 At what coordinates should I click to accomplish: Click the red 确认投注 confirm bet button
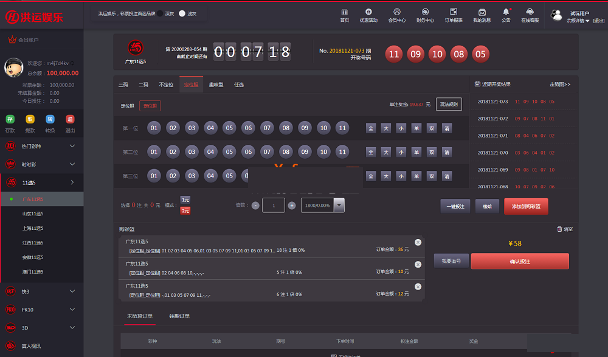tap(520, 261)
